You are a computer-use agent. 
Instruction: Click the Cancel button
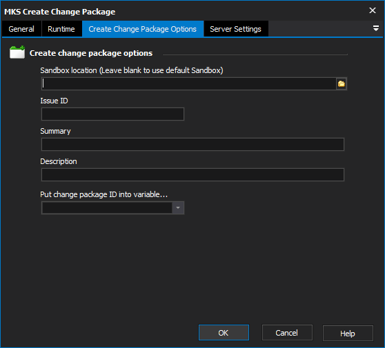287,333
